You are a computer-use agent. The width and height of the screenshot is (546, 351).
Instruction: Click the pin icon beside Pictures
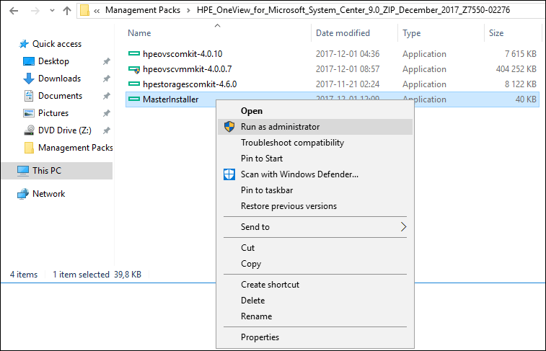click(107, 113)
